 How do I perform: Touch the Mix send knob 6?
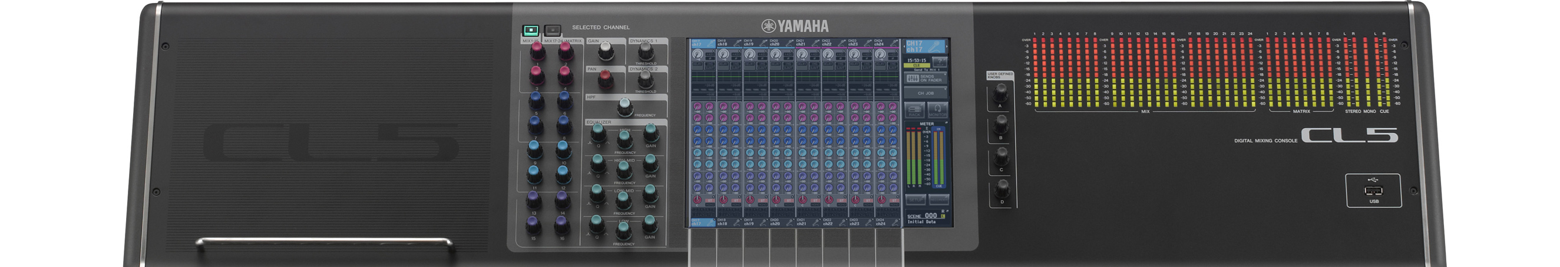[564, 101]
